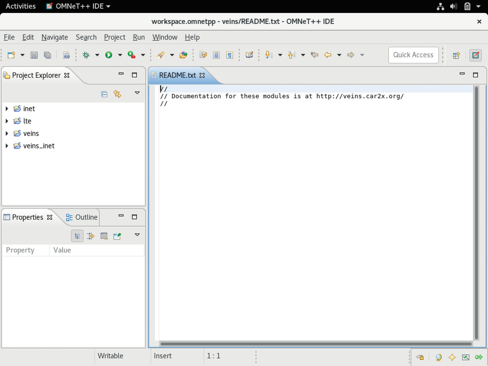The image size is (488, 366).
Task: Select the veins_inet project folder
Action: (x=34, y=146)
